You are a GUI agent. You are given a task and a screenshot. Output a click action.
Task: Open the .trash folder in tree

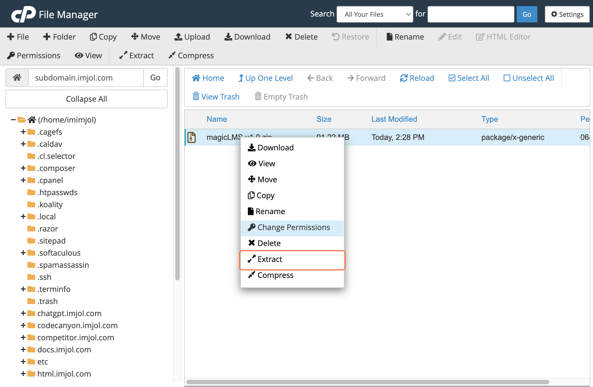click(43, 301)
